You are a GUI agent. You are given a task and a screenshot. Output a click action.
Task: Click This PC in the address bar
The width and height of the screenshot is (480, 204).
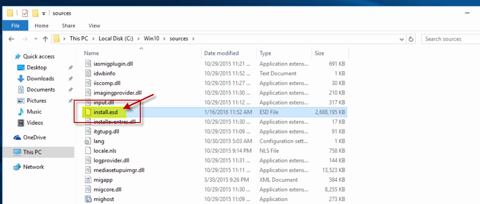(79, 39)
